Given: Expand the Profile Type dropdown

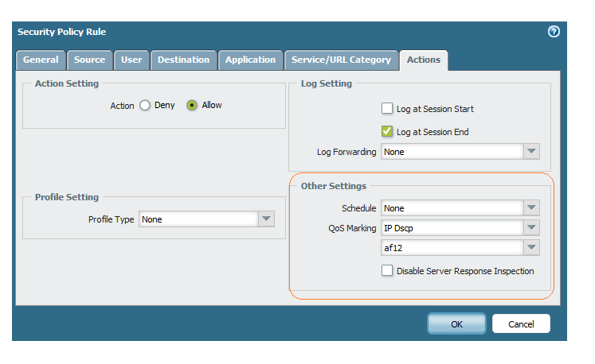Looking at the screenshot, I should [267, 219].
